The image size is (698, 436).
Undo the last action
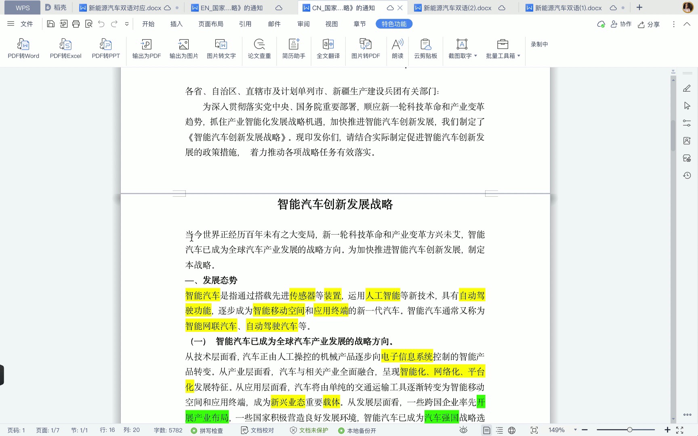(101, 24)
